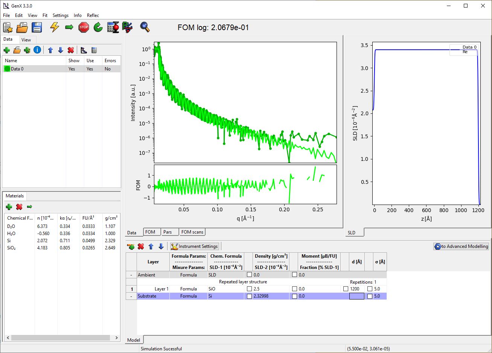Click the New model icon in toolbar
The width and height of the screenshot is (492, 353).
pyautogui.click(x=8, y=27)
